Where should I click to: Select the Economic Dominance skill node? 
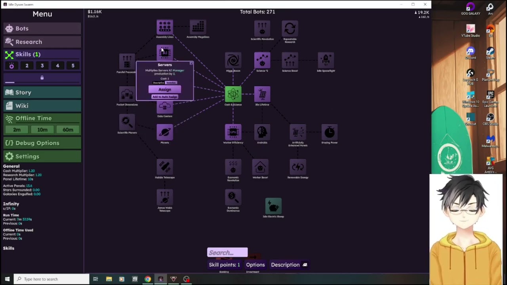(x=233, y=197)
